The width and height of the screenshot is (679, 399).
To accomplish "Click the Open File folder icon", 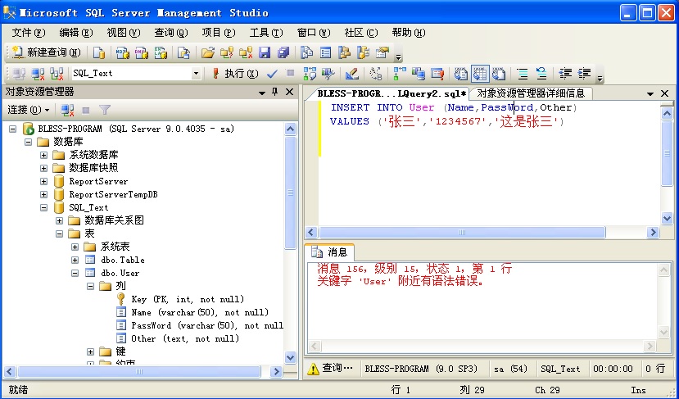I will point(208,53).
